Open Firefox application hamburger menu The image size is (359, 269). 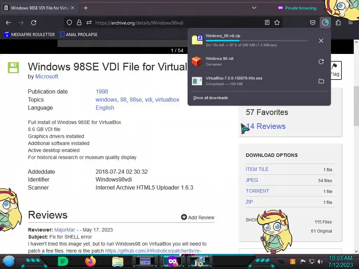(350, 22)
